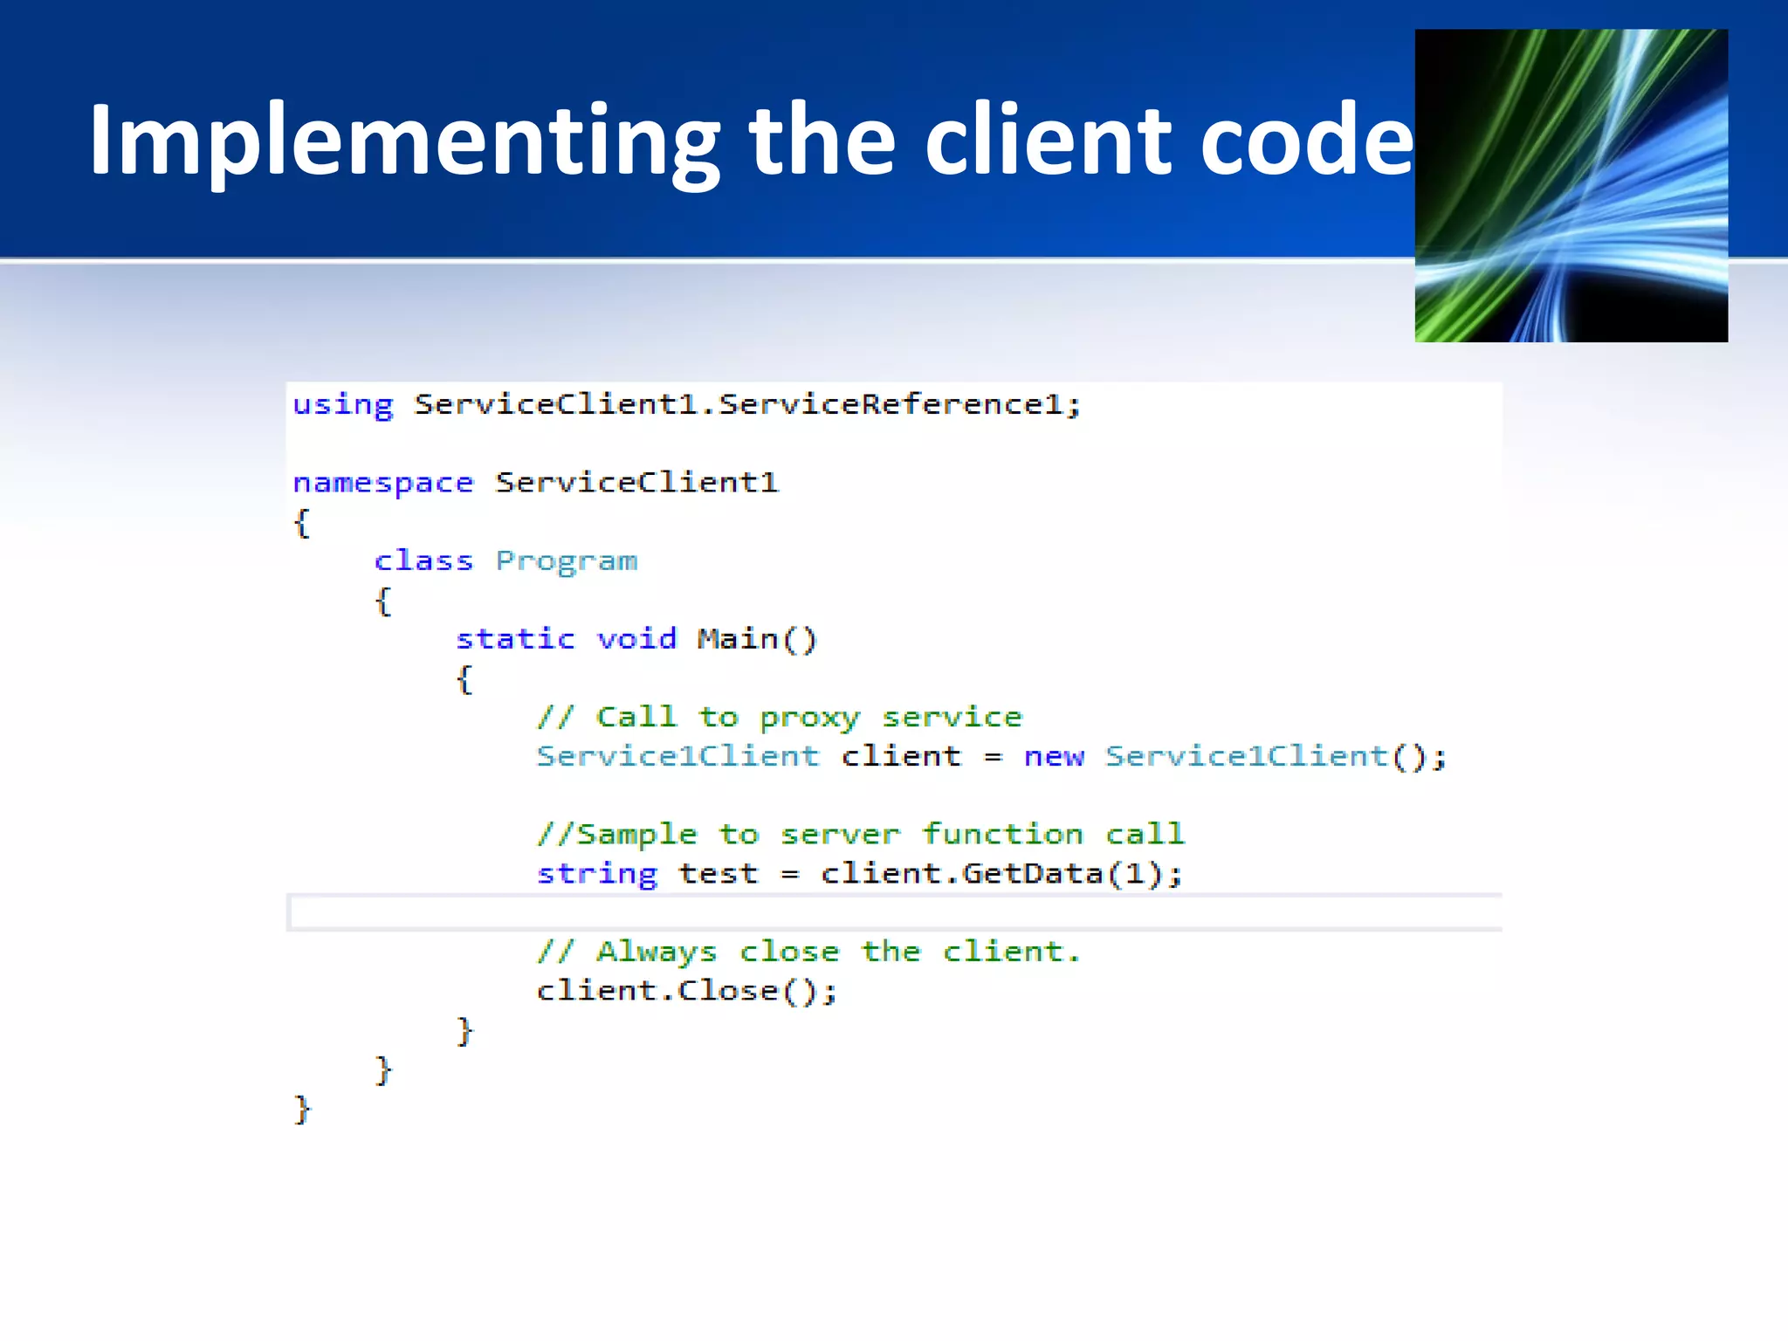The width and height of the screenshot is (1788, 1341).
Task: Click the 'client.Close();' statement
Action: (687, 991)
